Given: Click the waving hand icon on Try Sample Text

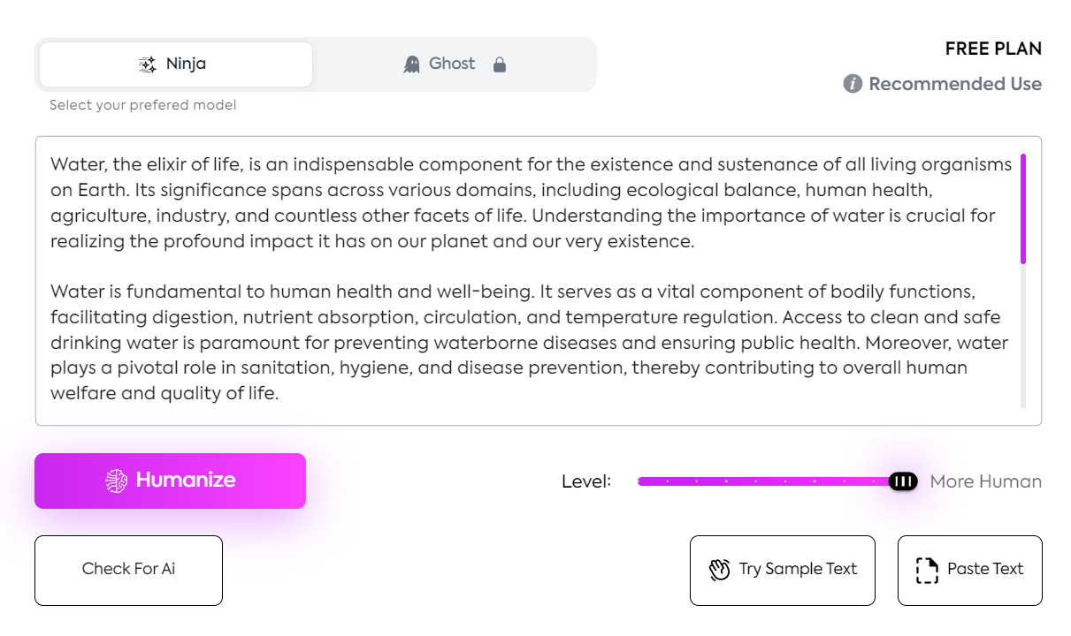Looking at the screenshot, I should pyautogui.click(x=718, y=570).
